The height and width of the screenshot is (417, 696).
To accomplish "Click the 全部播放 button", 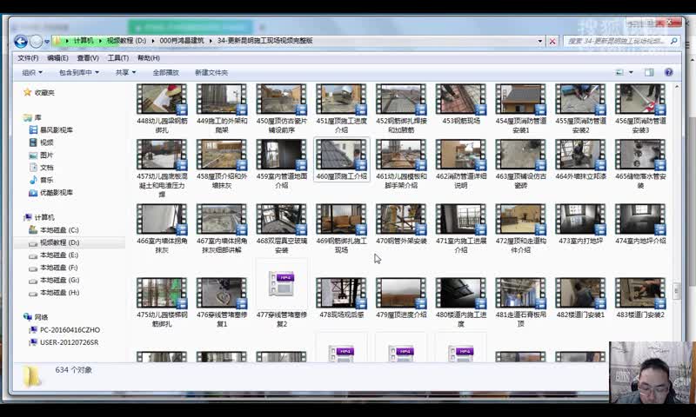I will click(x=165, y=72).
